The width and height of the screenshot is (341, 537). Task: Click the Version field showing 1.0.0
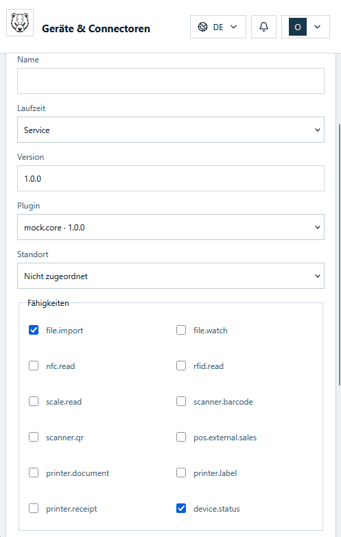point(171,178)
